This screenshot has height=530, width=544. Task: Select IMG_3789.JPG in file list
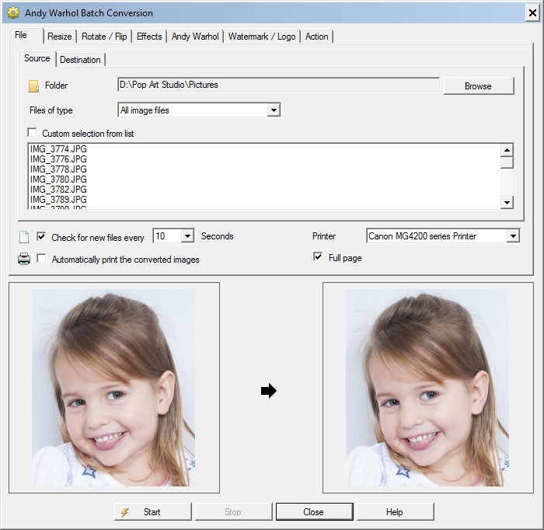pyautogui.click(x=58, y=200)
